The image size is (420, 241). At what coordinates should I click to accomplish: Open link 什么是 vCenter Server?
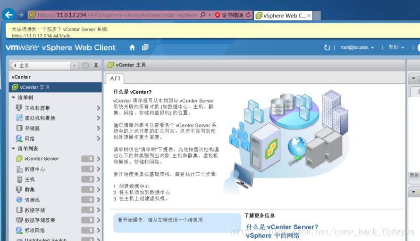282,227
